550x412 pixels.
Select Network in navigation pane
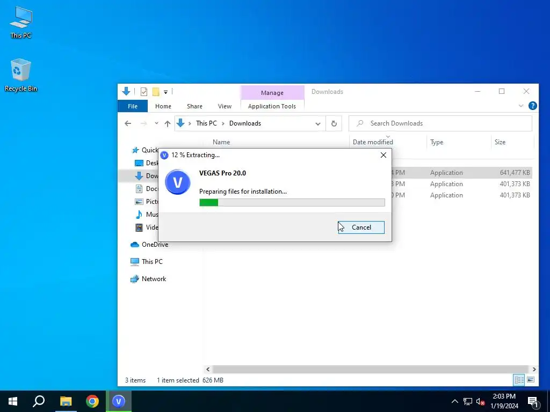click(x=148, y=279)
